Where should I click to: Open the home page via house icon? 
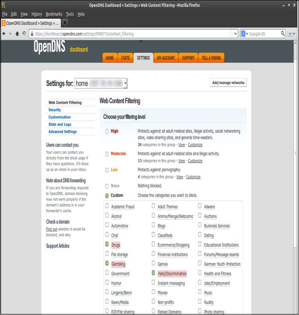[x=17, y=33]
